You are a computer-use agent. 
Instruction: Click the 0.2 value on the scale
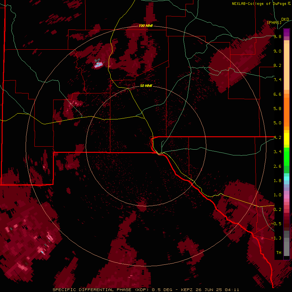pos(277,210)
